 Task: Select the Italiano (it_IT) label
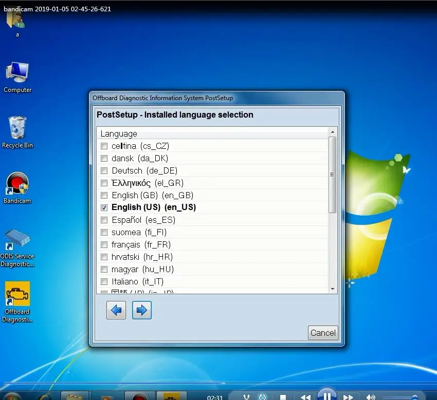point(137,281)
